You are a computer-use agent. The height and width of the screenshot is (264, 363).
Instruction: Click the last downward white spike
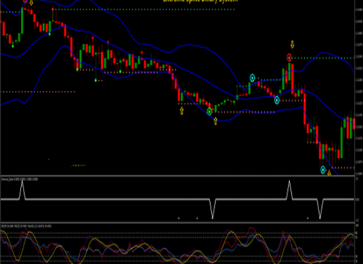[320, 209]
